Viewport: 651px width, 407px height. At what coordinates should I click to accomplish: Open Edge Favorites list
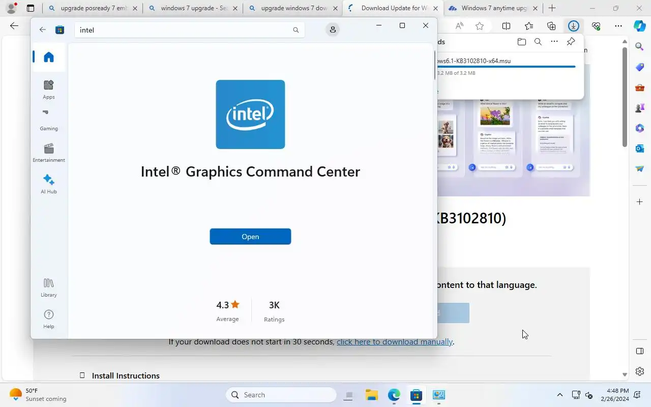[529, 26]
